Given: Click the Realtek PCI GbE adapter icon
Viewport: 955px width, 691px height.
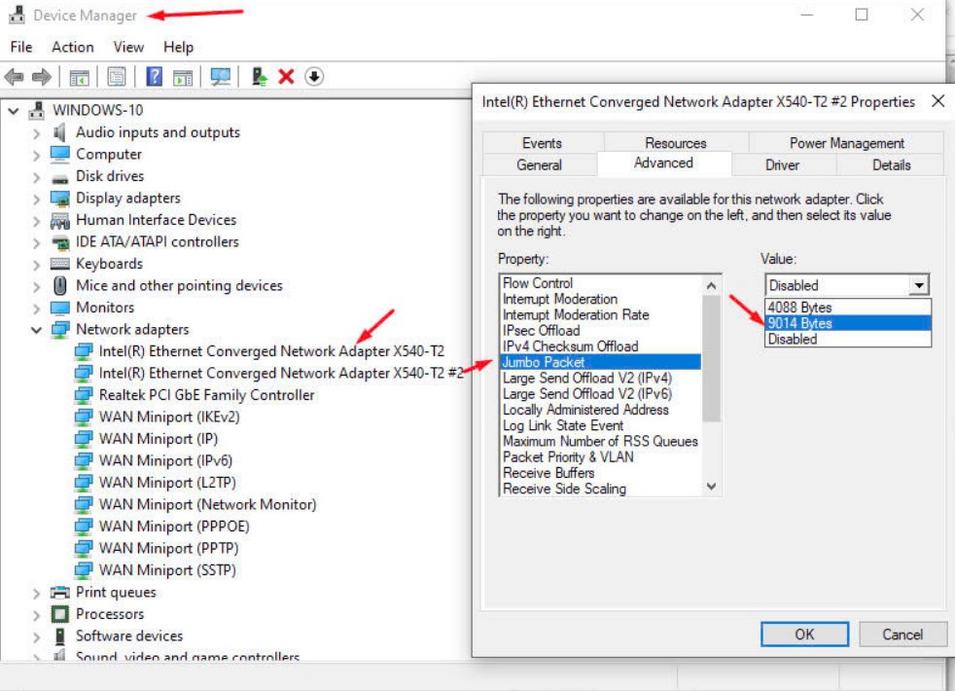Looking at the screenshot, I should coord(83,395).
